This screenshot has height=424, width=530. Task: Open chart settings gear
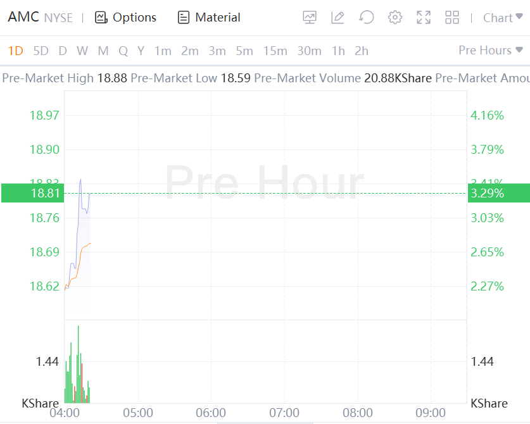point(395,18)
